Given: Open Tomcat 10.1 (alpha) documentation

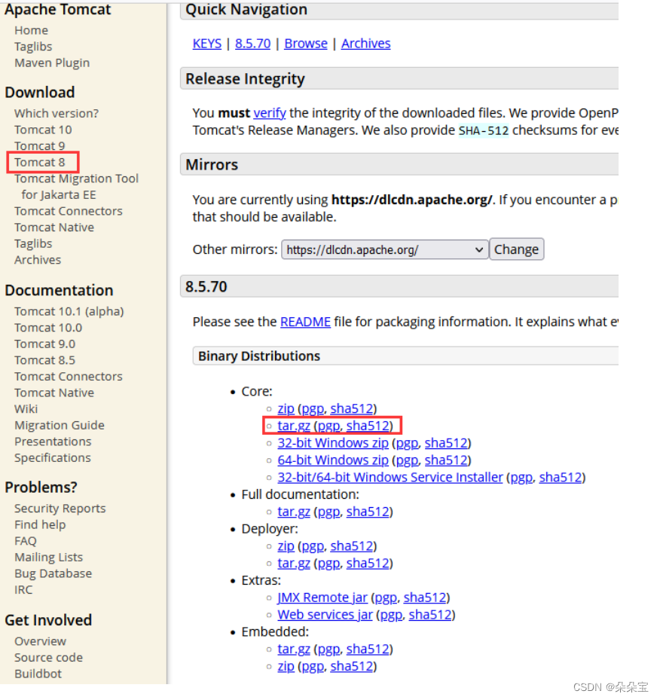Looking at the screenshot, I should [x=69, y=312].
